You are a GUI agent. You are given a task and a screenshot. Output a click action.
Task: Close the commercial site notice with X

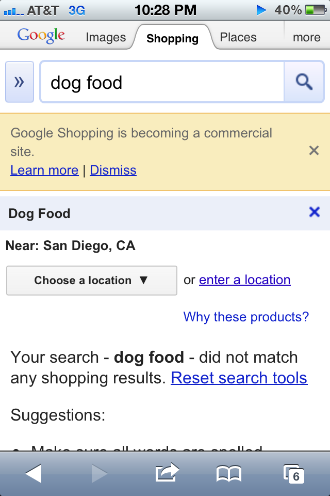(313, 150)
